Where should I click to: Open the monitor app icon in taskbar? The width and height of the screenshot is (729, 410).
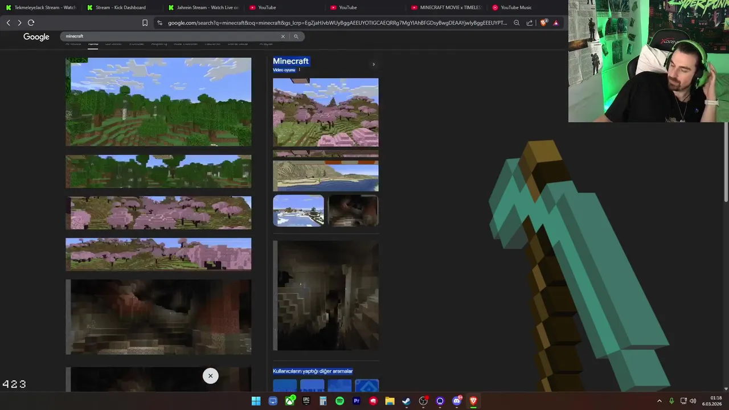pos(273,401)
